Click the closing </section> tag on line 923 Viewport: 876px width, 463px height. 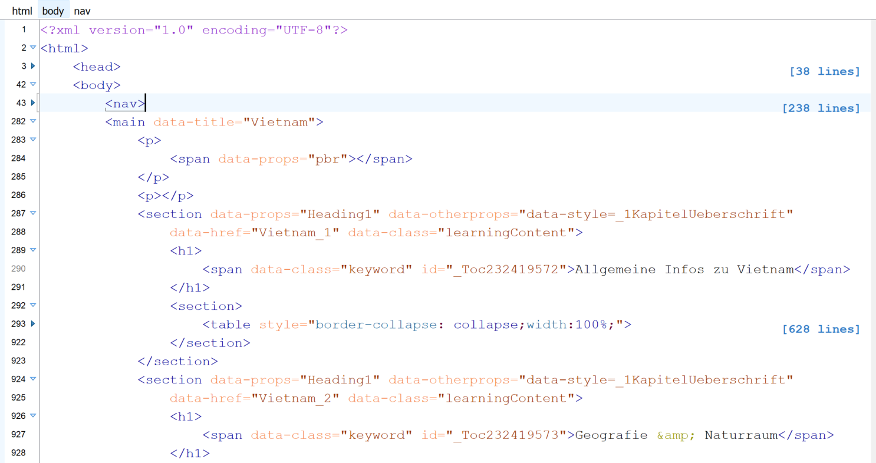(177, 361)
